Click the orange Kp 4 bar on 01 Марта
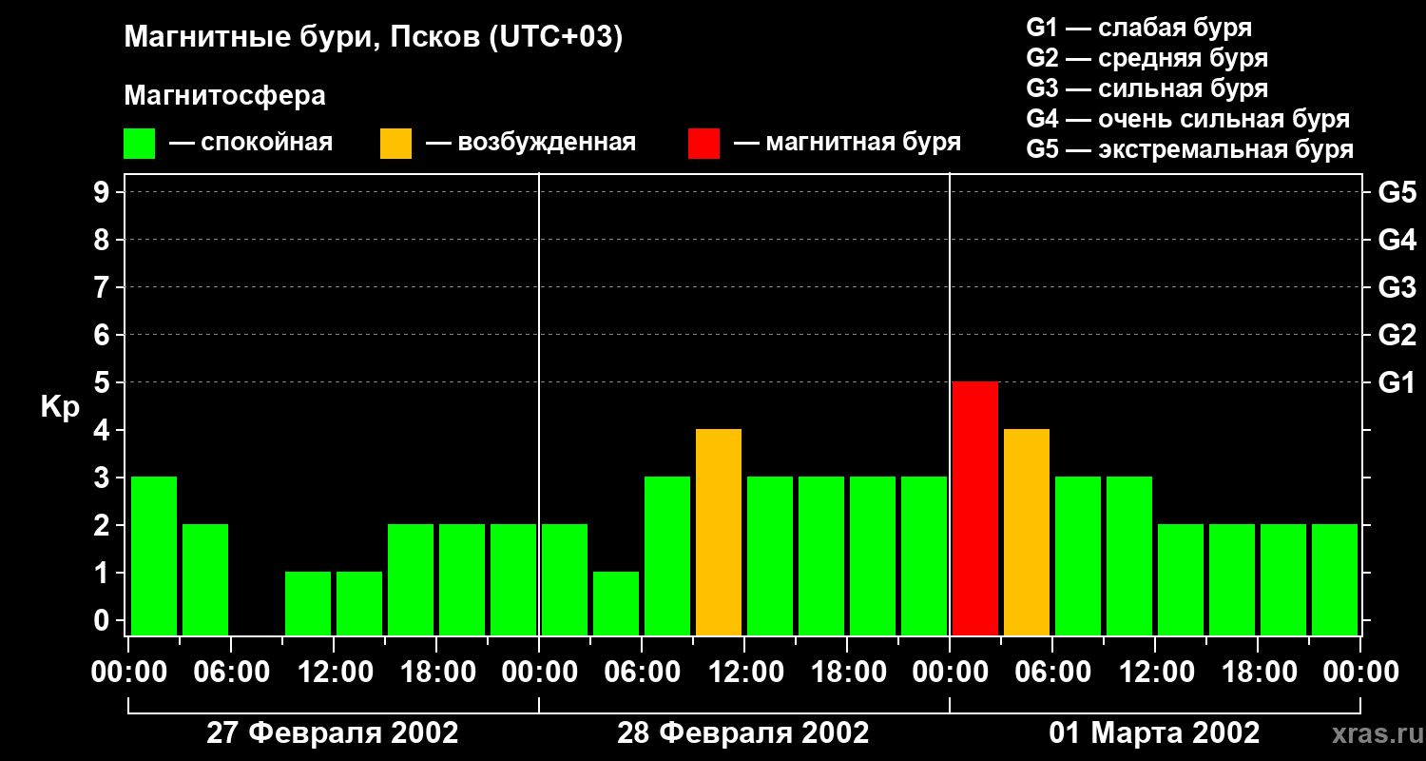The image size is (1426, 761). [x=1027, y=532]
